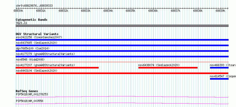Click the blue nsv466393 variant bar
This screenshot has width=236, height=107.
(219, 68)
